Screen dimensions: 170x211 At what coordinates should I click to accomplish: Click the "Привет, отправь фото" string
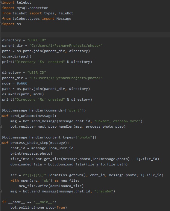pyautogui.click(x=117, y=121)
